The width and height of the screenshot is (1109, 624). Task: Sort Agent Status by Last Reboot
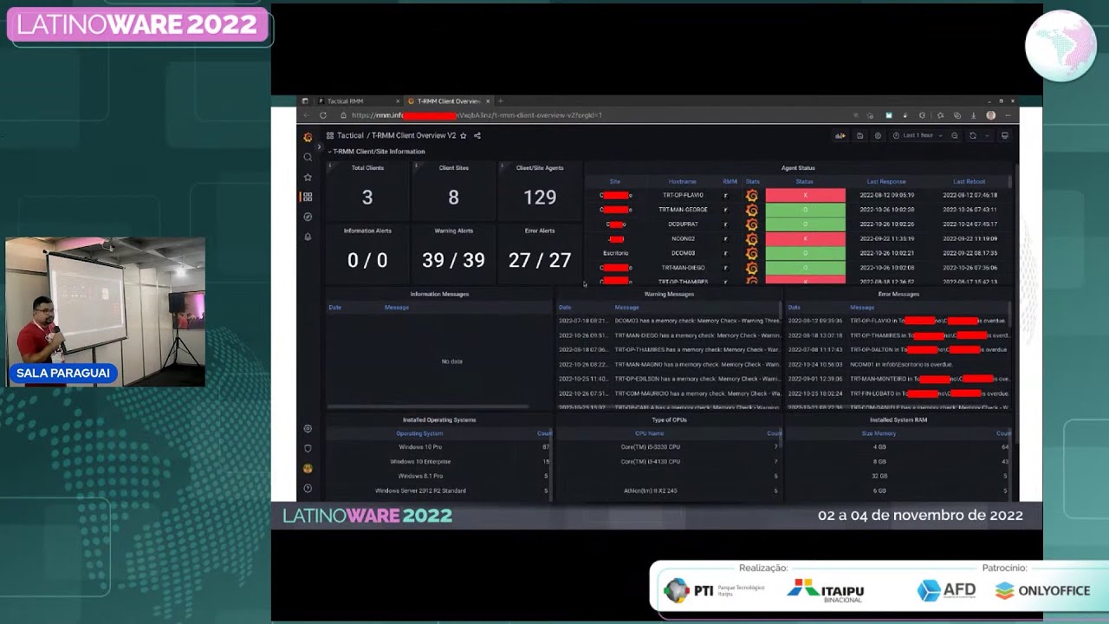[970, 182]
